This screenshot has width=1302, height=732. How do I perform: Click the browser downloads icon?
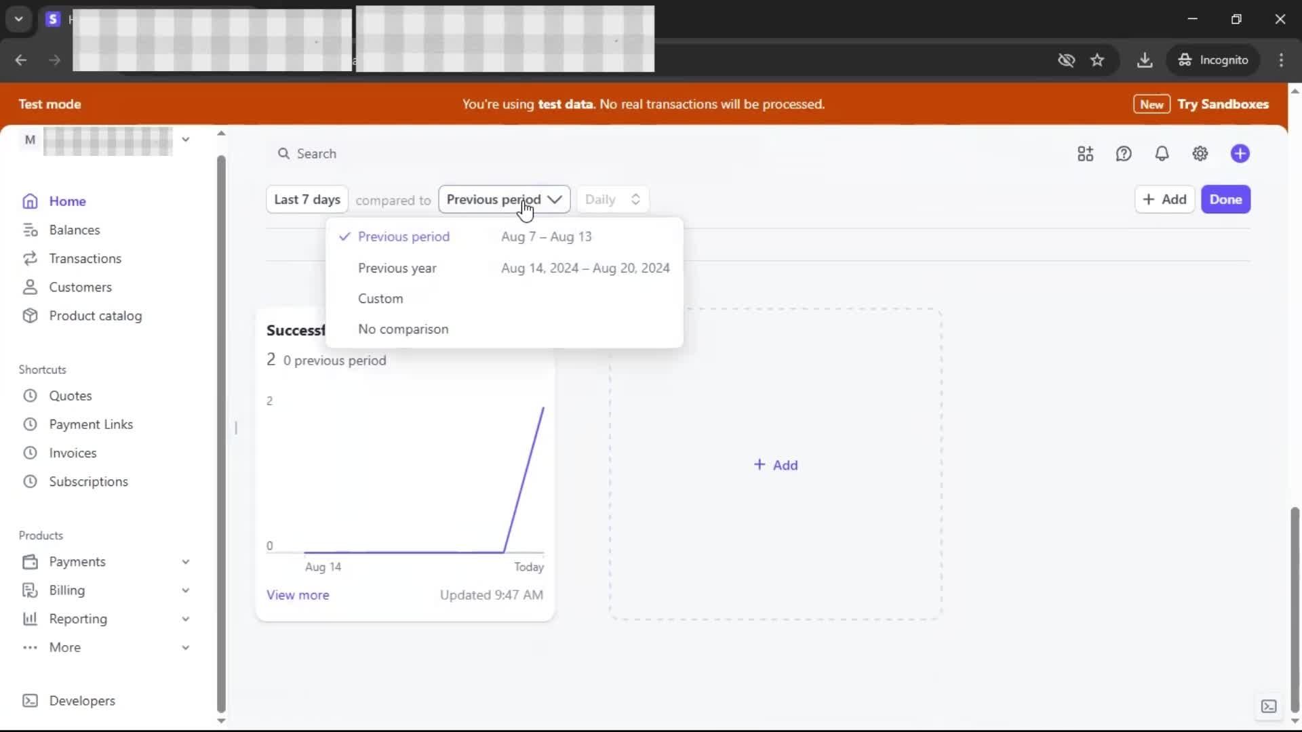click(x=1145, y=60)
